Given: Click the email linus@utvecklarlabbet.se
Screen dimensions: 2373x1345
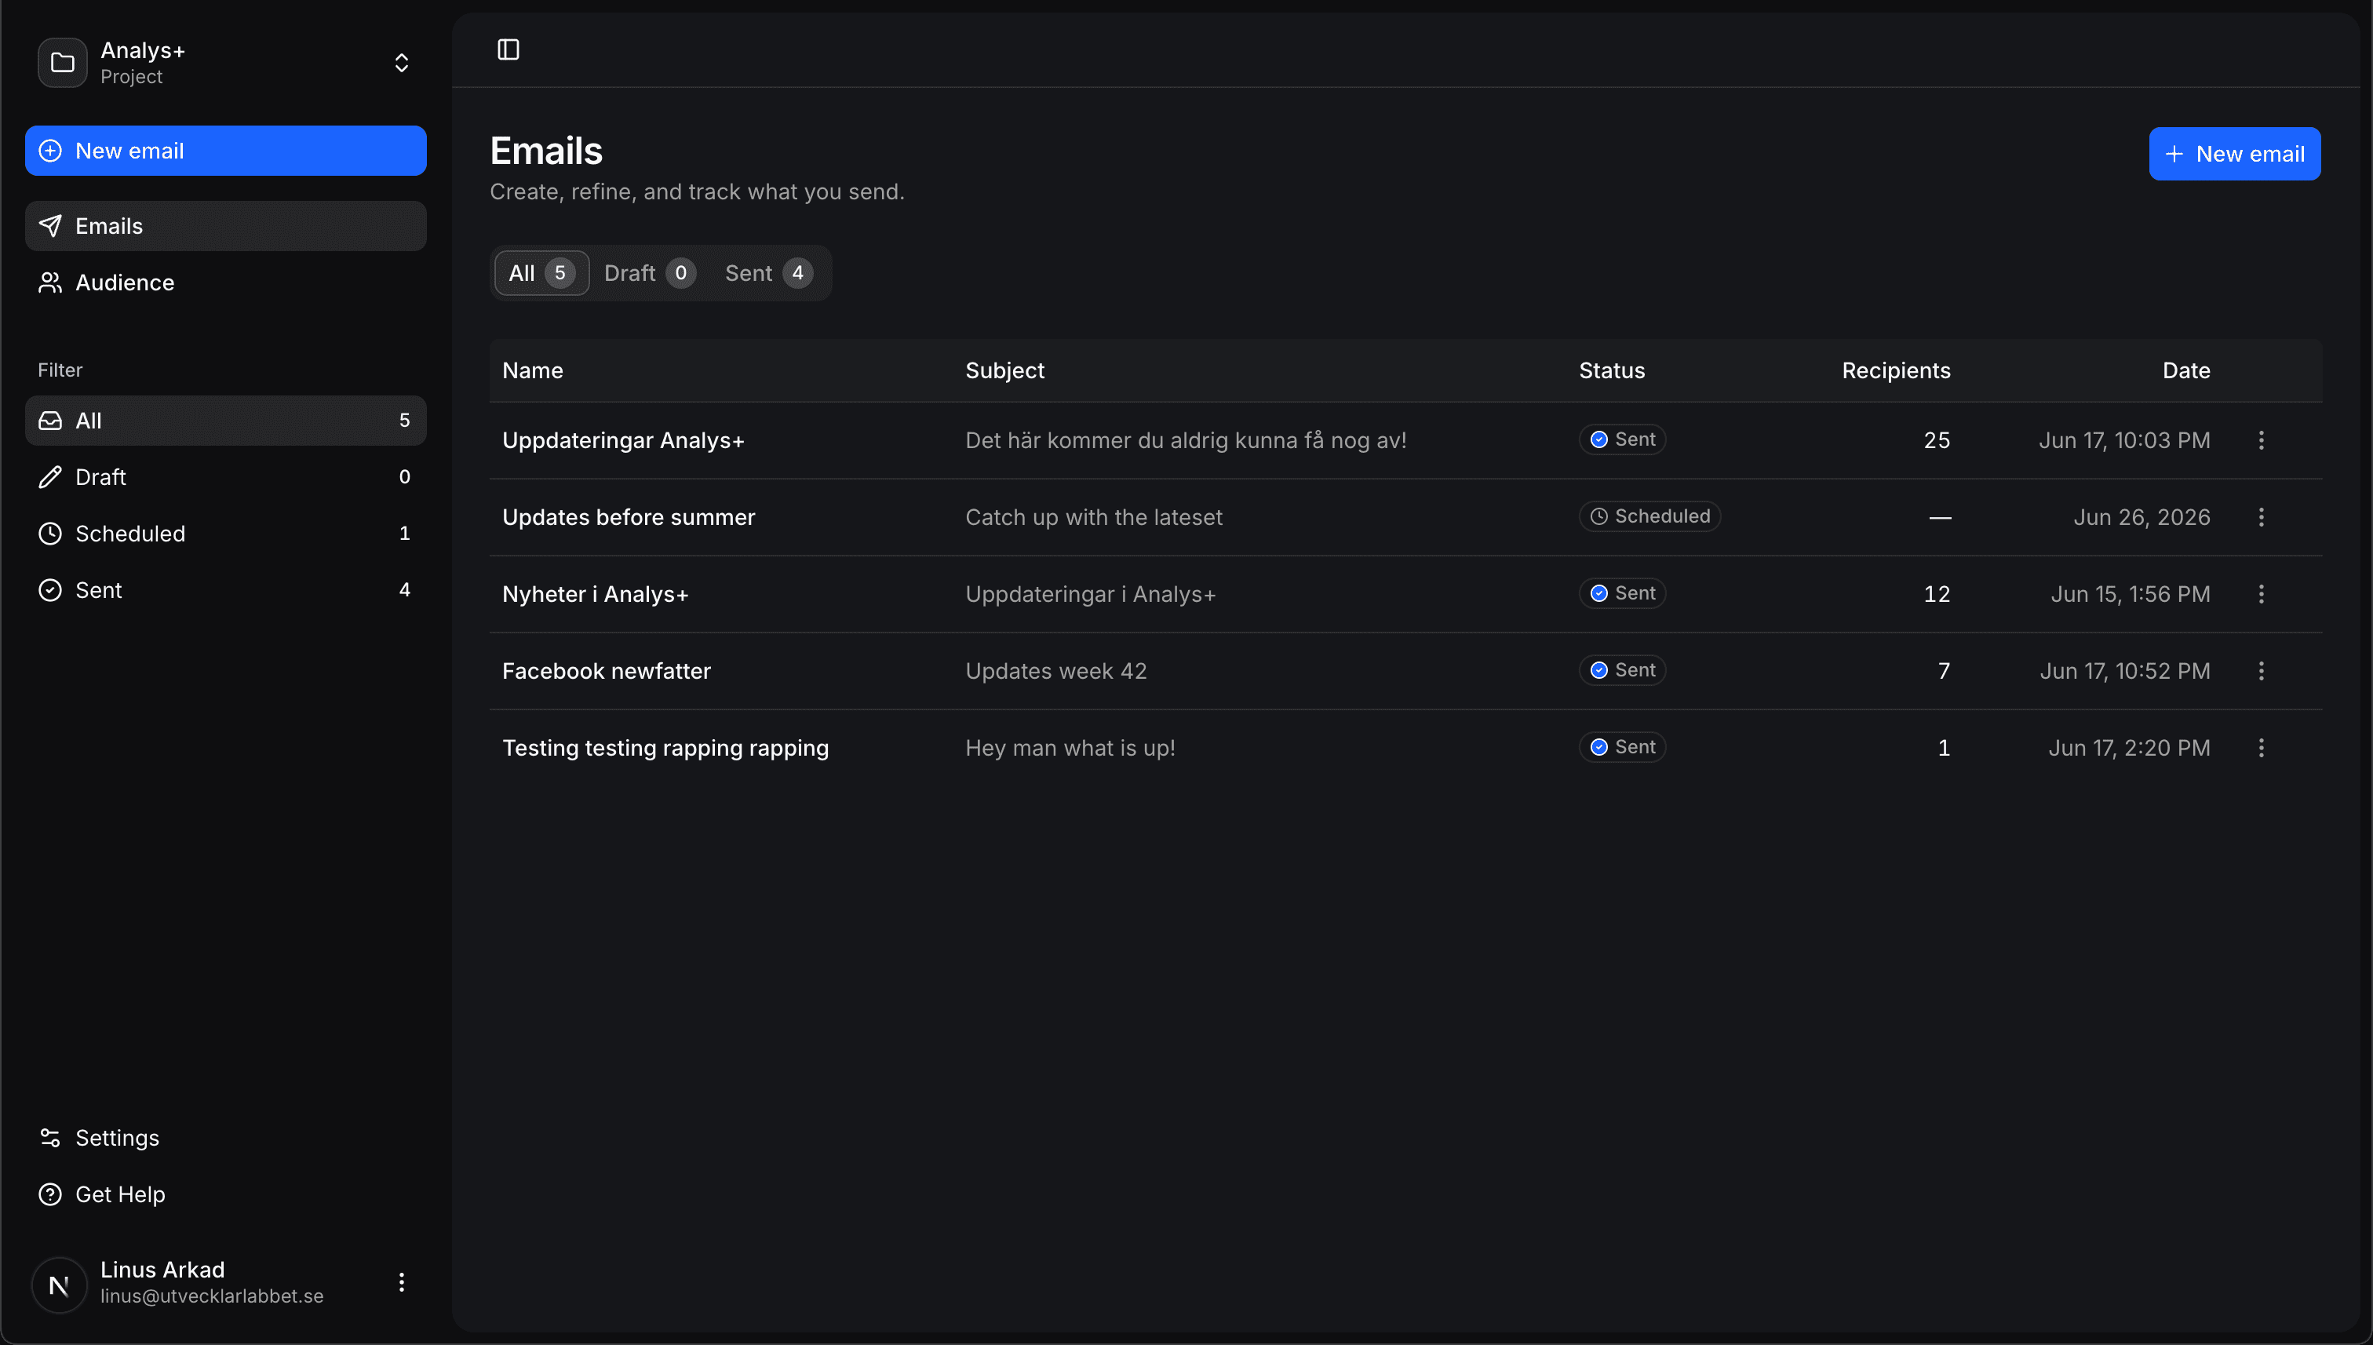Looking at the screenshot, I should [x=212, y=1296].
